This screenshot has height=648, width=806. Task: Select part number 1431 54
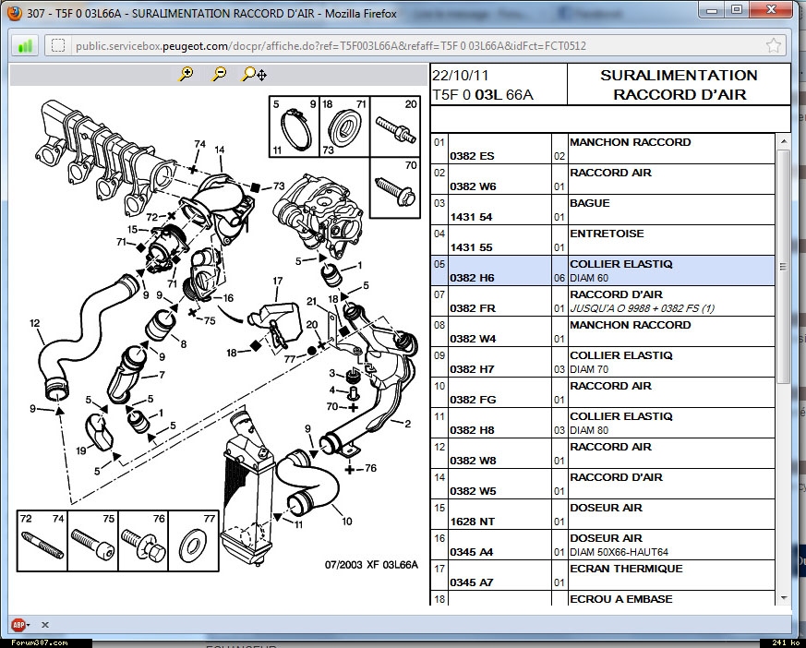(x=471, y=217)
